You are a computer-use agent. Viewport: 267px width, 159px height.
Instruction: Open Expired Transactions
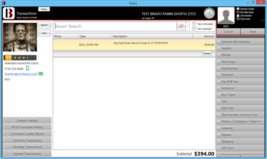(27, 153)
